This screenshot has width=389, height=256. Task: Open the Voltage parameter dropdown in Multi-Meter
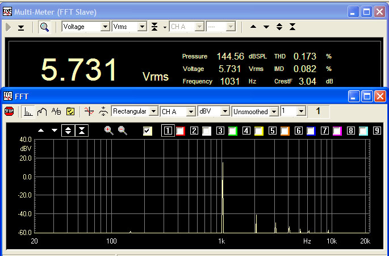pyautogui.click(x=105, y=27)
